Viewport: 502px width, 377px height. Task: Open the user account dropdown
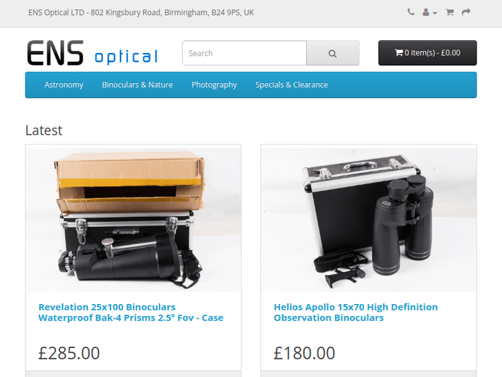click(x=430, y=13)
